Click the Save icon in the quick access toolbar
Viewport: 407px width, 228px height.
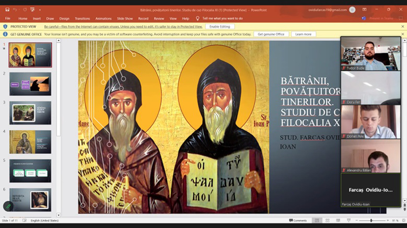point(7,10)
